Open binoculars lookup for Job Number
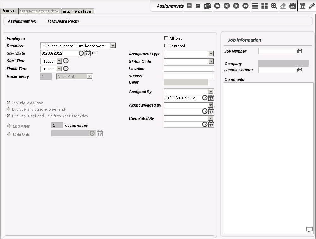The image size is (316, 239). [x=300, y=51]
